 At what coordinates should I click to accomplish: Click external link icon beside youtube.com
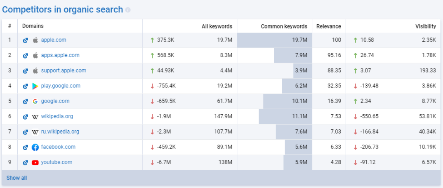(x=26, y=162)
